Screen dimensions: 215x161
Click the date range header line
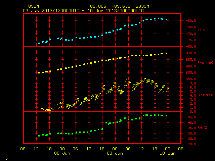83,11
